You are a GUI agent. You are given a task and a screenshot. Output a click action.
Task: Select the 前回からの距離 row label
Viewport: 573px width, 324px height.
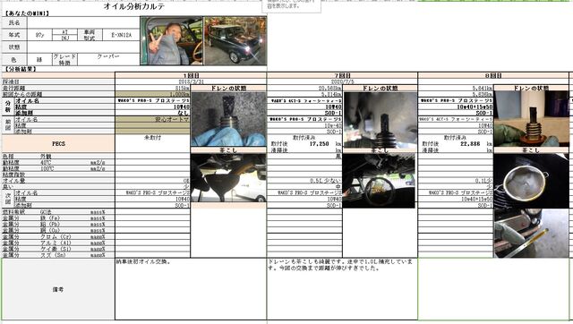click(x=58, y=94)
